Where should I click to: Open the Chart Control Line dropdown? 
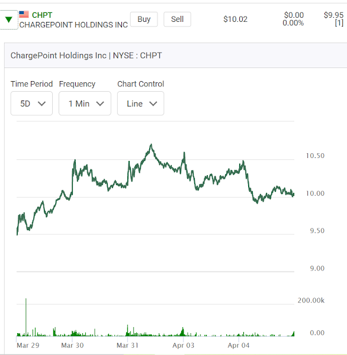coord(140,104)
